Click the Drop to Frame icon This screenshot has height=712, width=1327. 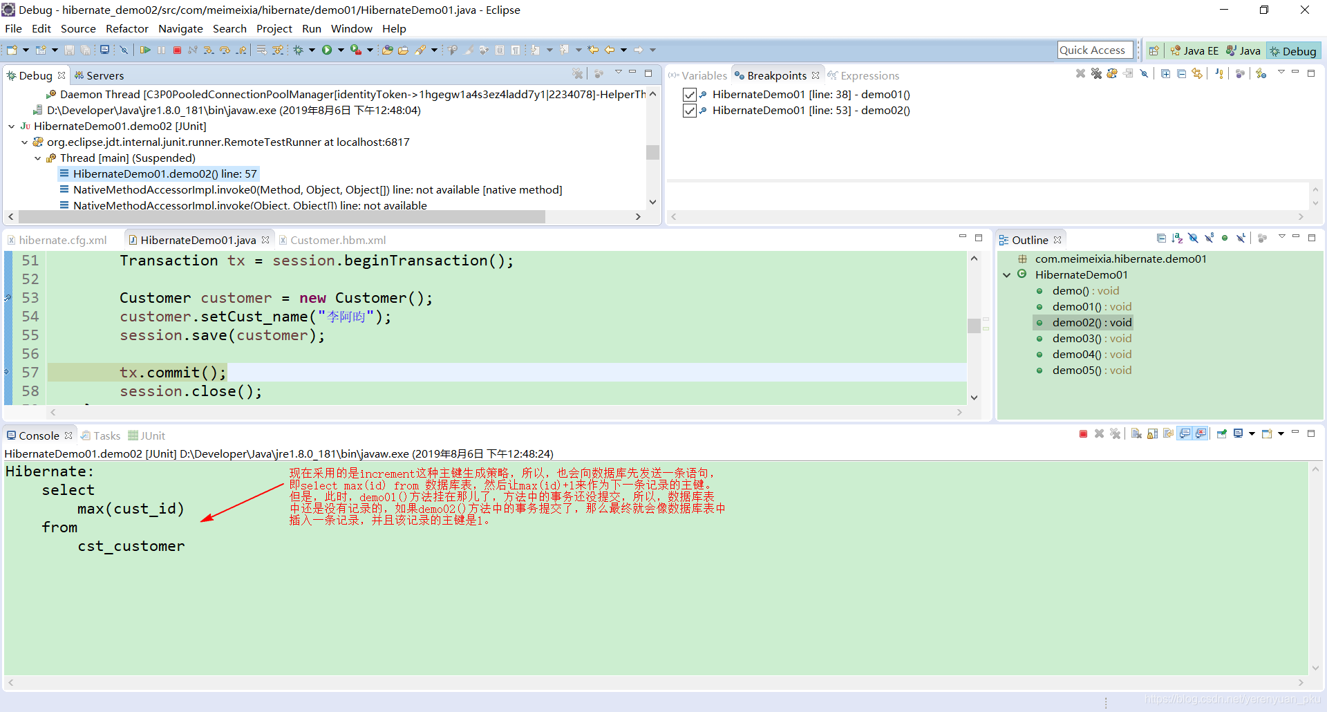click(x=261, y=50)
